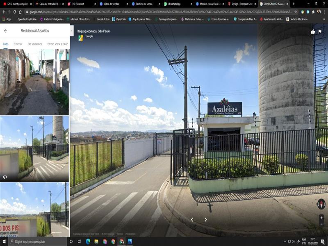
Task: Switch to the WhatsApp browser tab
Action: pyautogui.click(x=178, y=4)
